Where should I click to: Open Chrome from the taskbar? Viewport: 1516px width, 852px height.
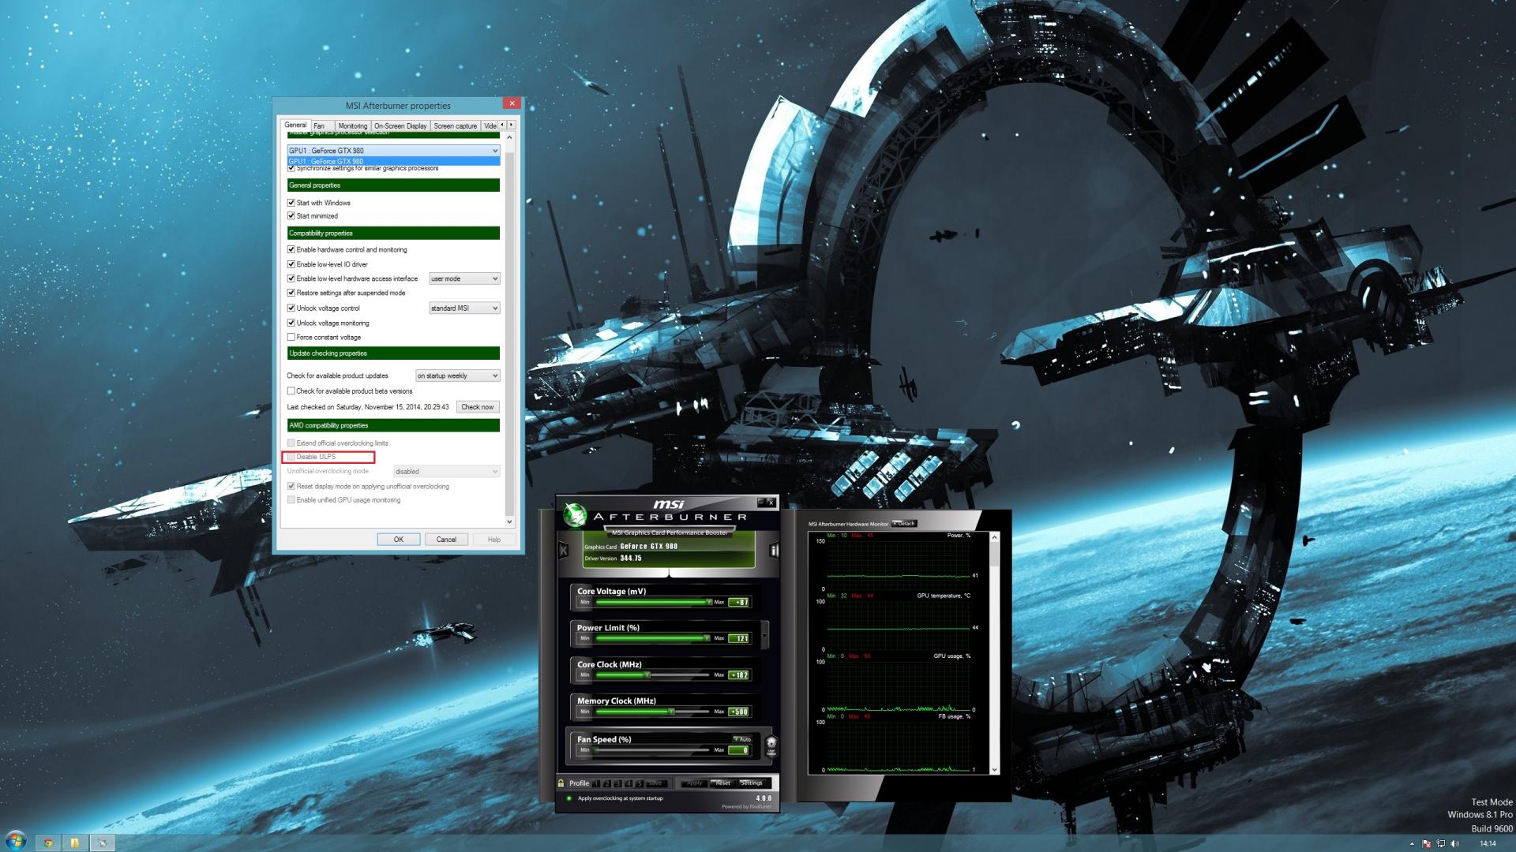point(47,843)
